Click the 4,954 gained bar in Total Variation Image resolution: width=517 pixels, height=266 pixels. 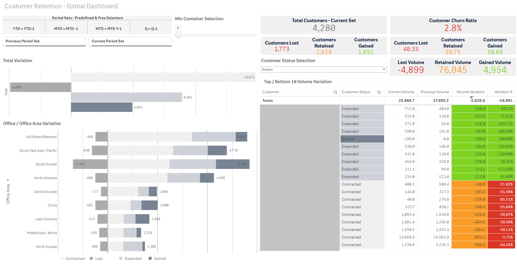tap(102, 107)
